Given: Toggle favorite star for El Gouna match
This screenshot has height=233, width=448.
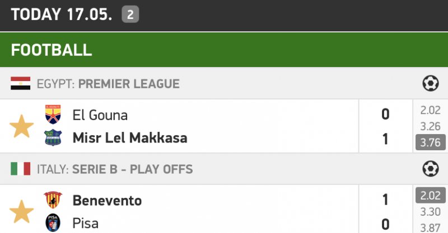Looking at the screenshot, I should 22,127.
